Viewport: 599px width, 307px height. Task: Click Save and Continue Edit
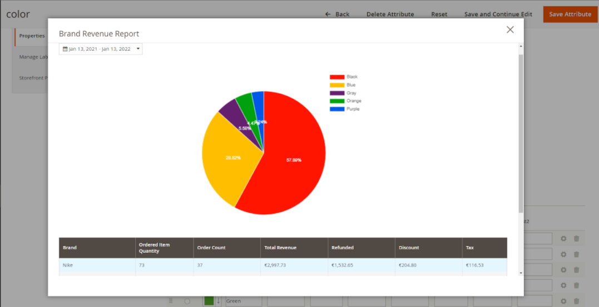click(498, 14)
